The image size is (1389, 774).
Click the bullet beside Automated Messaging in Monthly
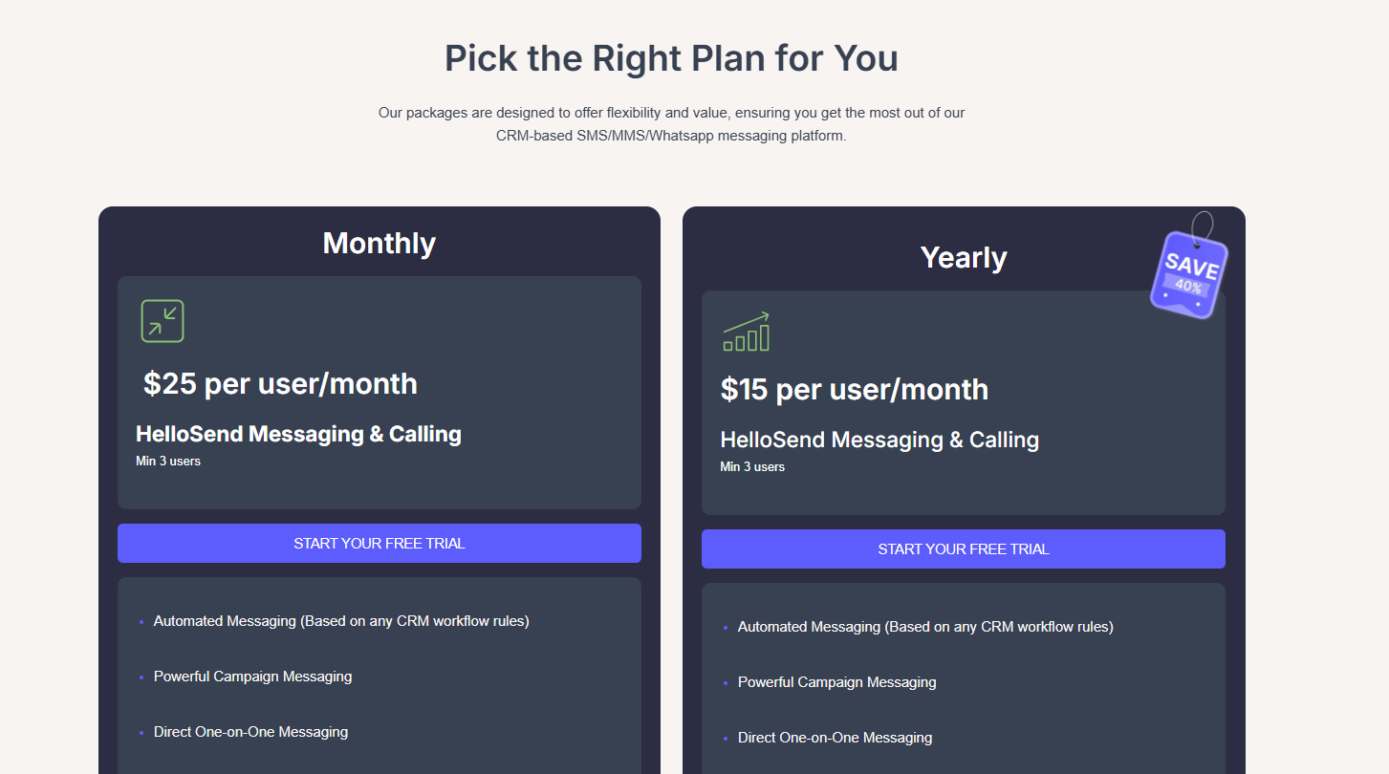coord(143,621)
